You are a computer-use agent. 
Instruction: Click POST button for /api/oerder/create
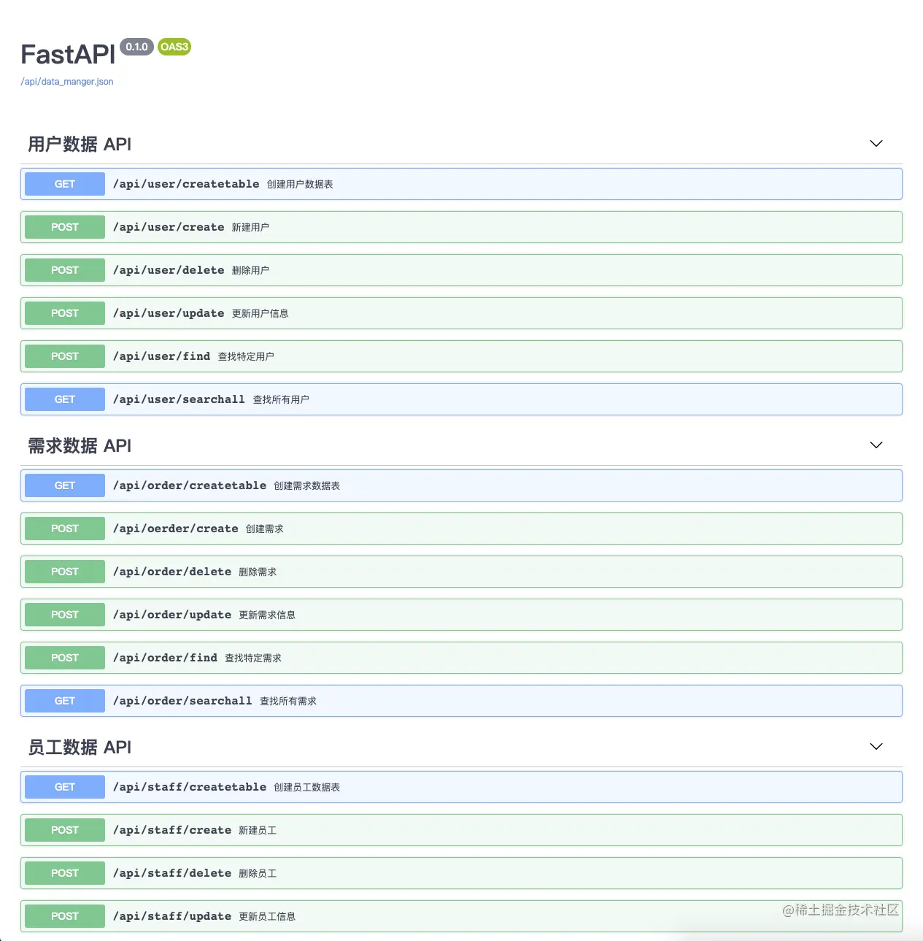pyautogui.click(x=65, y=529)
